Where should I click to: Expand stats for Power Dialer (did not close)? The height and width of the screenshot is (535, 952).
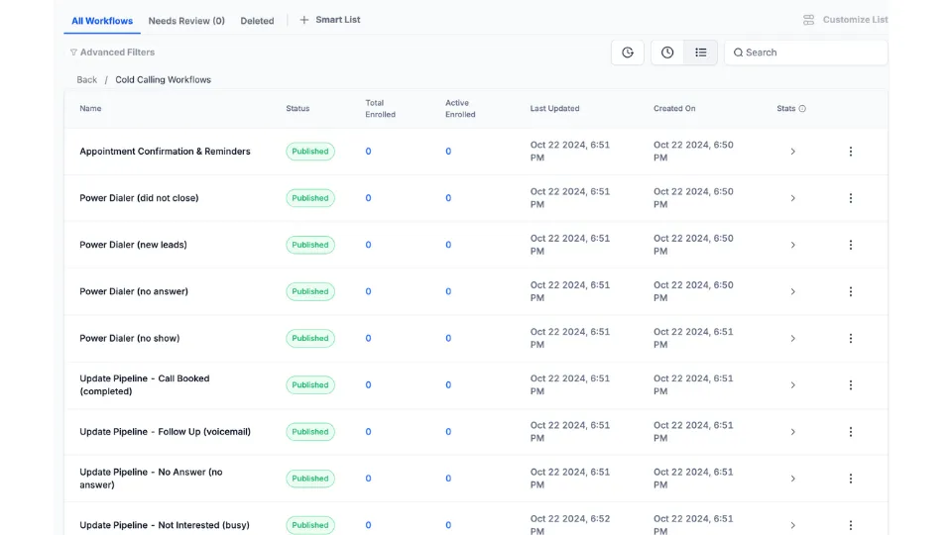(x=793, y=198)
